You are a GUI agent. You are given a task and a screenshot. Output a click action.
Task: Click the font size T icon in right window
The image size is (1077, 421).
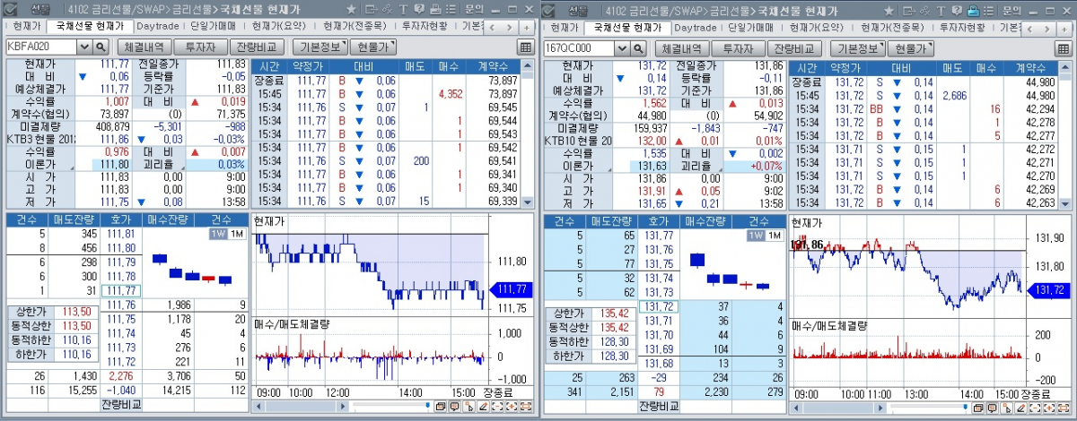coord(941,11)
